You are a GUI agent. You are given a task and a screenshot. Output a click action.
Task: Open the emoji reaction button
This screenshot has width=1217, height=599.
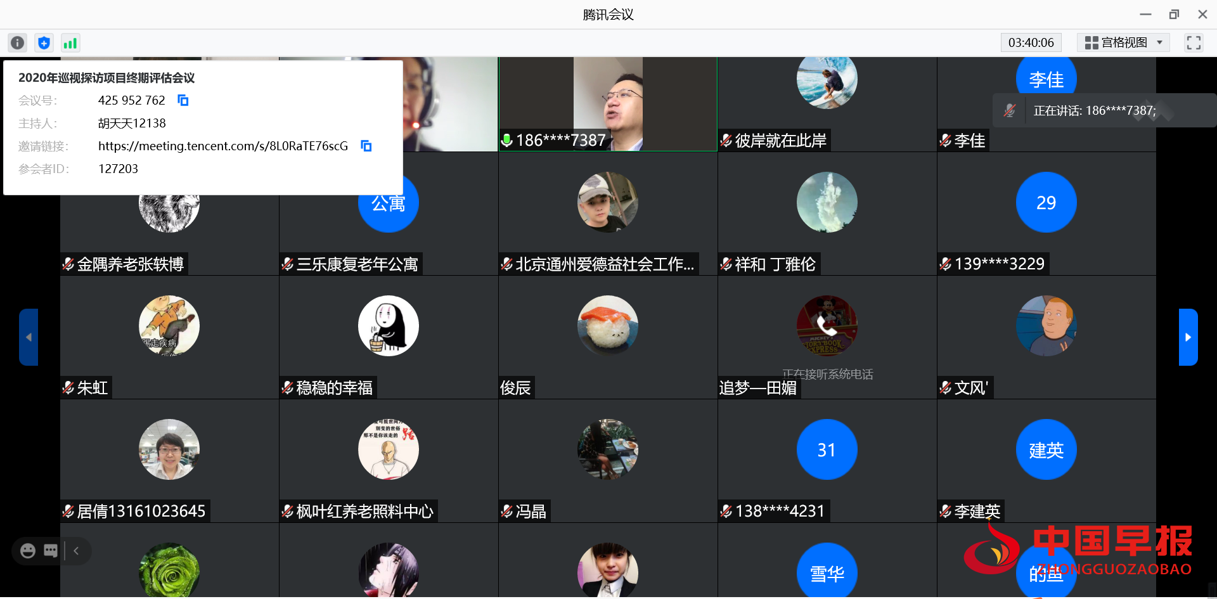pos(28,551)
